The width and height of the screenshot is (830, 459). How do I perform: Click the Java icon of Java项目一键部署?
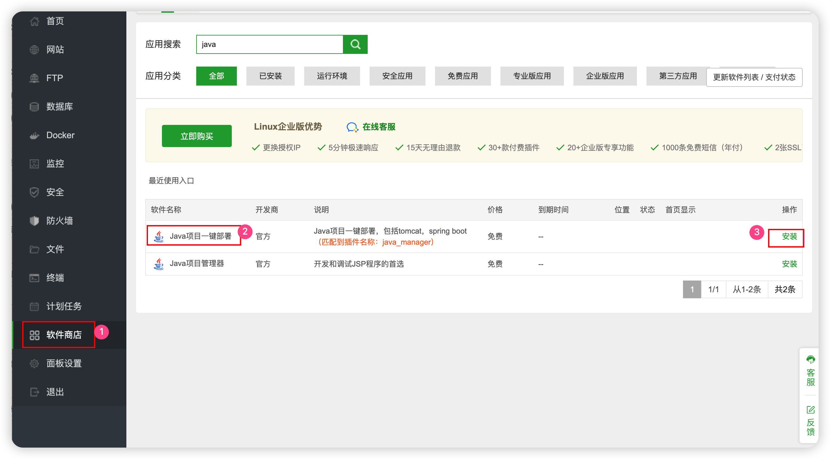[159, 236]
